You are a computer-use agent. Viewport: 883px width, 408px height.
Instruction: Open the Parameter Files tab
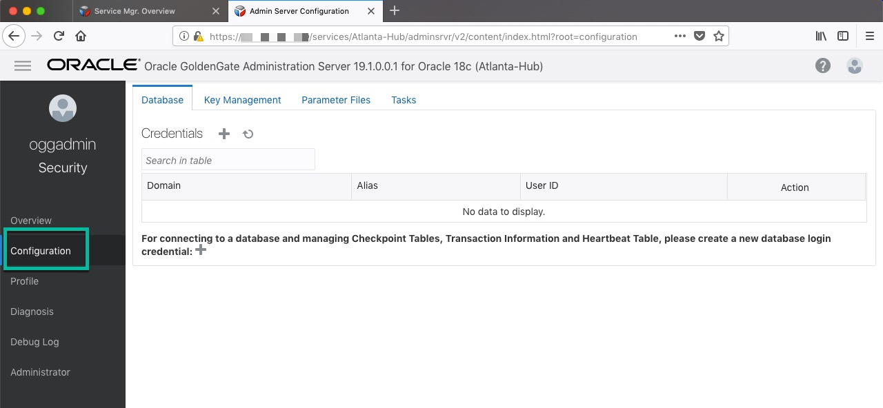point(336,100)
